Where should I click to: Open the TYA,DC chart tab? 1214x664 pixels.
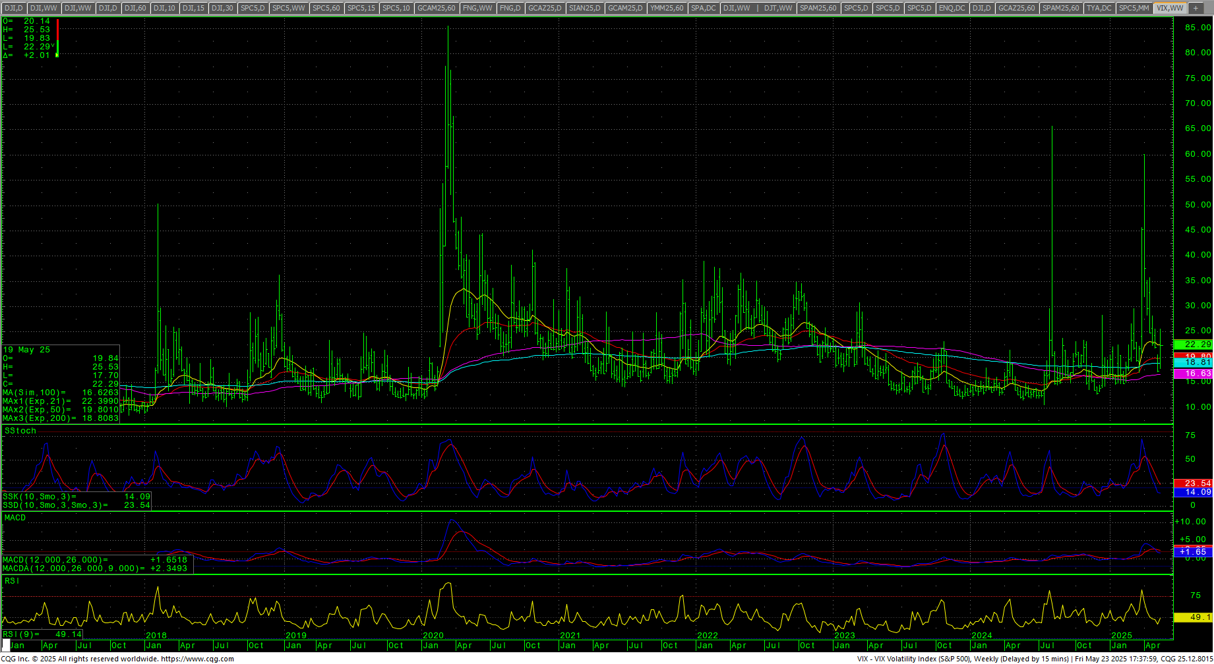pos(1099,8)
